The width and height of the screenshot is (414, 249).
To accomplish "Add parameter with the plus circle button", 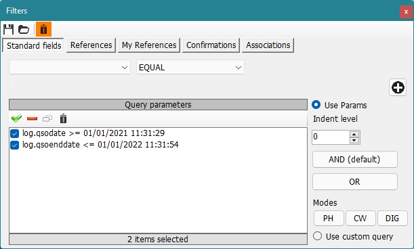I will [x=398, y=87].
